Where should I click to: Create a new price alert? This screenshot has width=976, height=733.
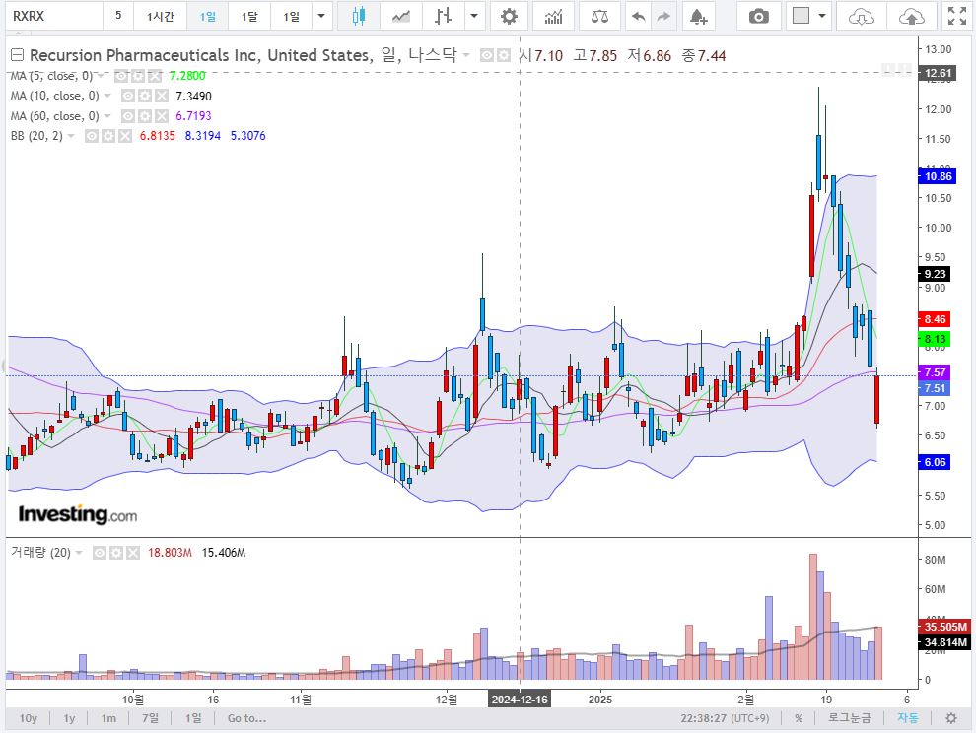[x=698, y=16]
